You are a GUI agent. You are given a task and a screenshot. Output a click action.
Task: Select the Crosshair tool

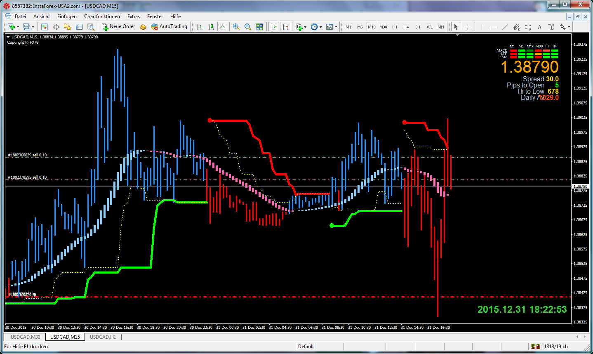tap(468, 27)
